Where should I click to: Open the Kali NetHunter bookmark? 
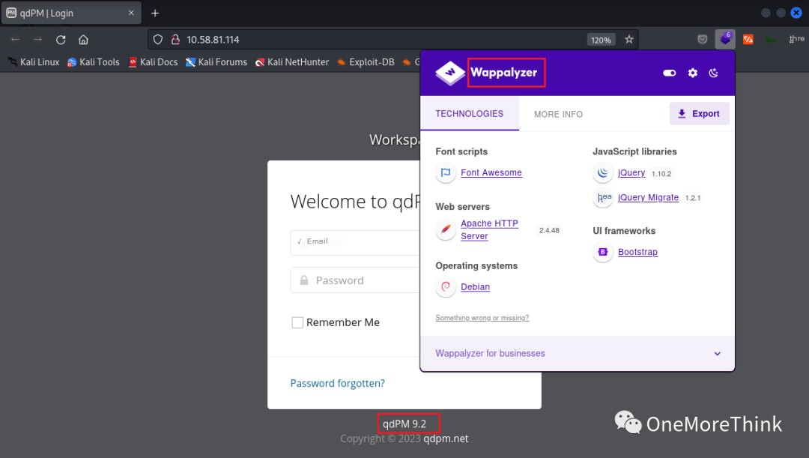tap(292, 62)
